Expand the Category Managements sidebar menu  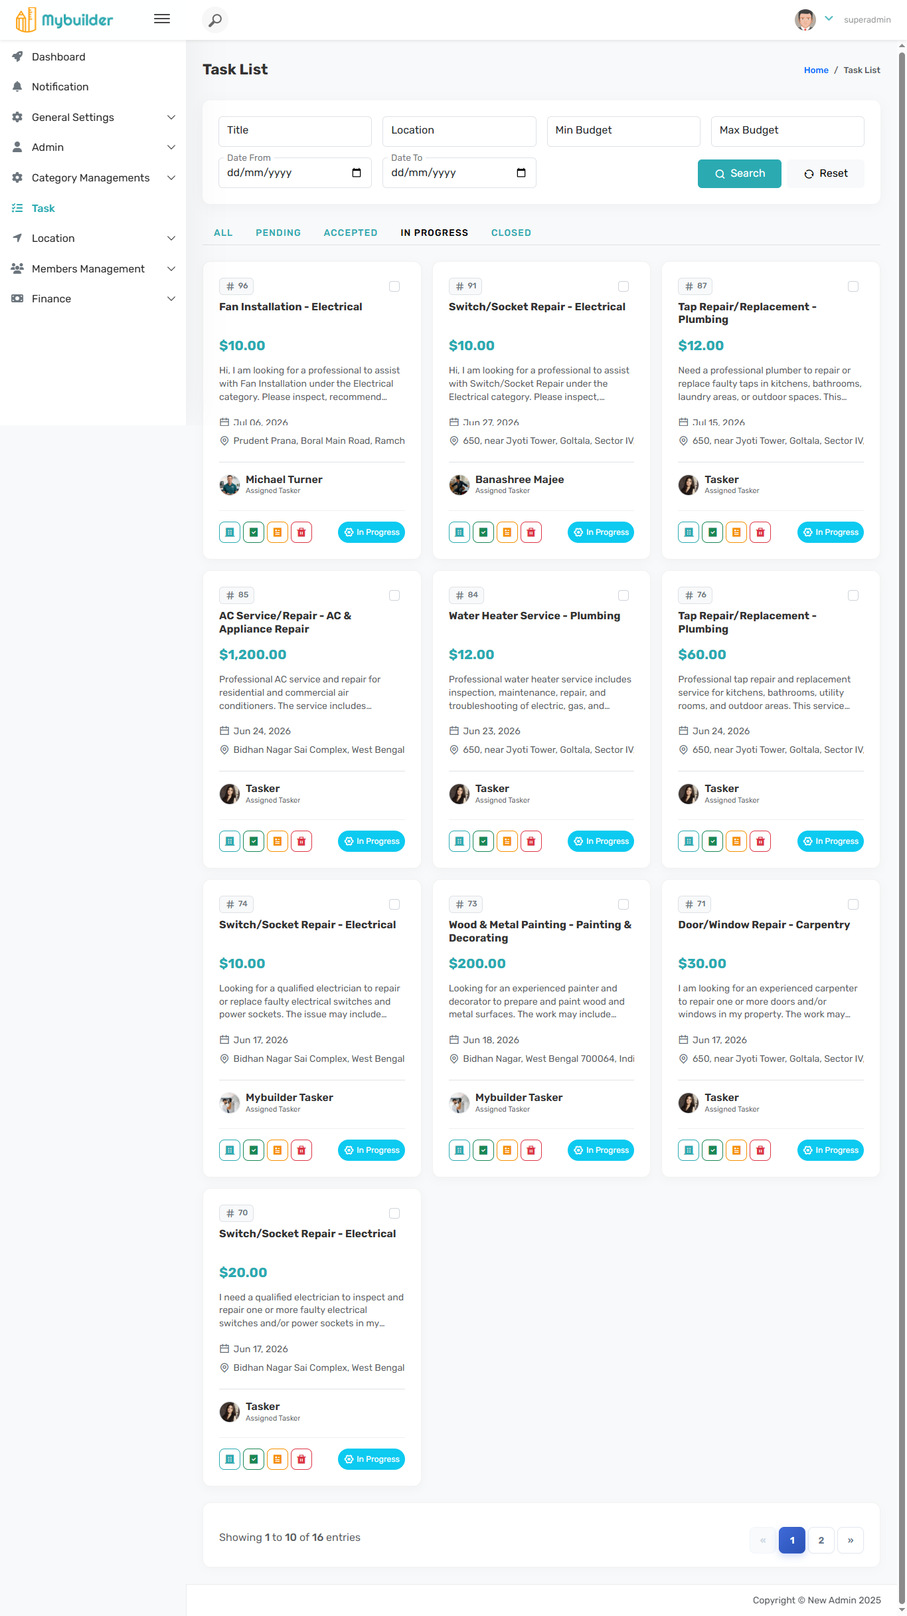(93, 177)
